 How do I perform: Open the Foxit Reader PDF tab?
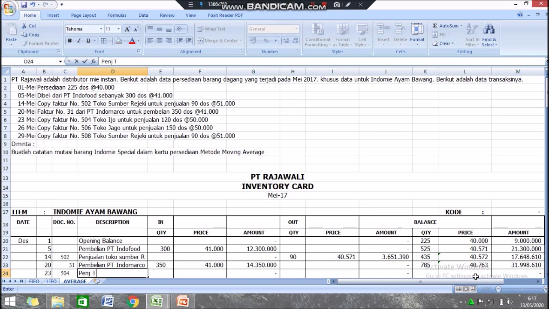[225, 15]
